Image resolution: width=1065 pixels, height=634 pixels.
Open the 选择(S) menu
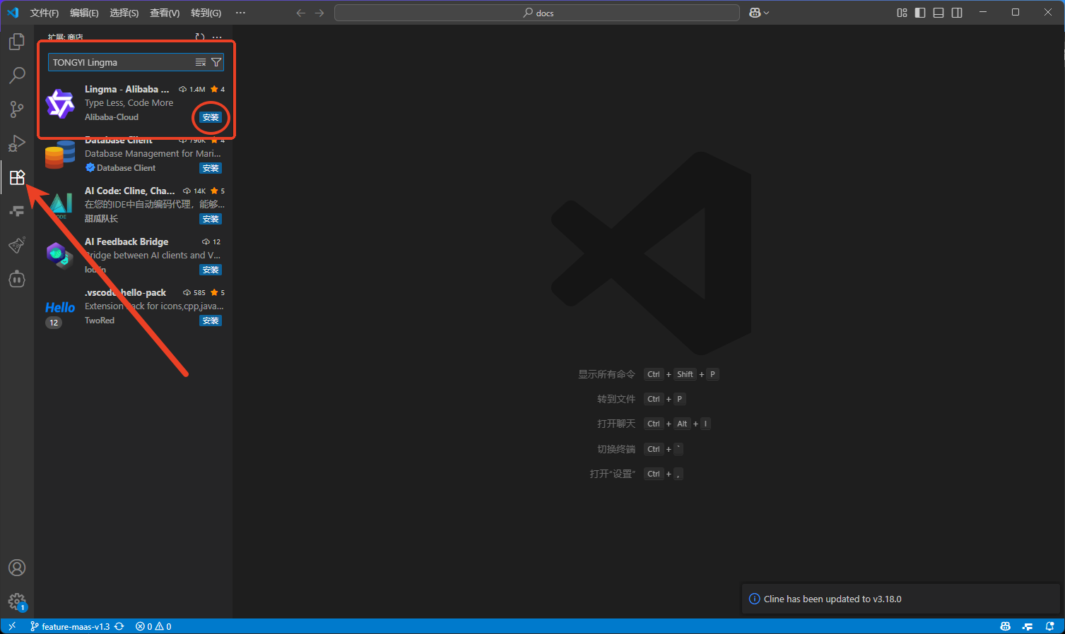[124, 13]
